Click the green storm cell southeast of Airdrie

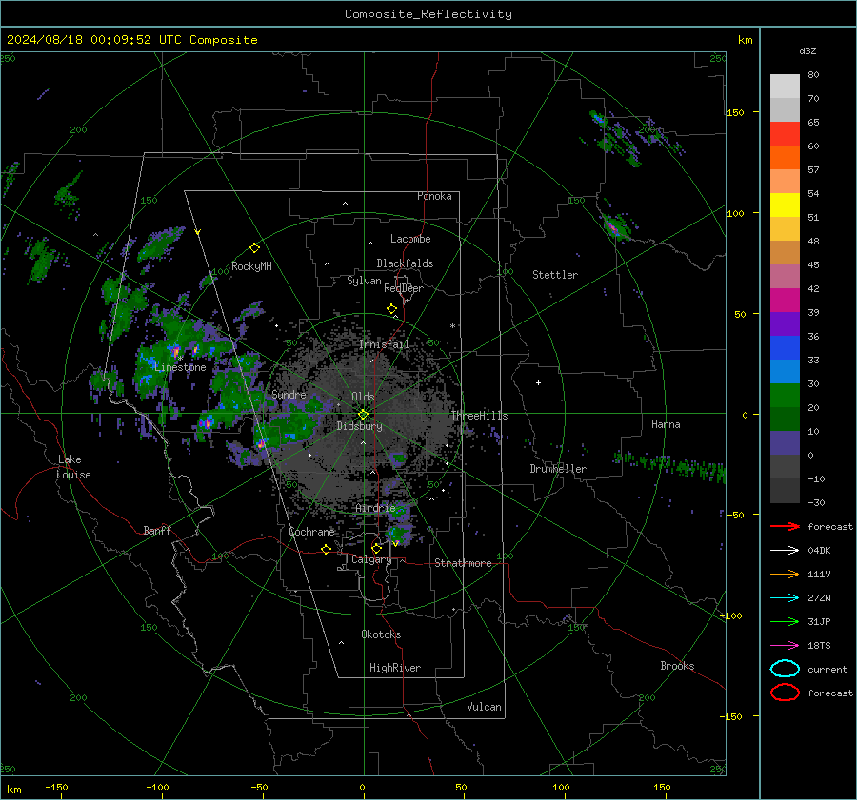[x=398, y=534]
